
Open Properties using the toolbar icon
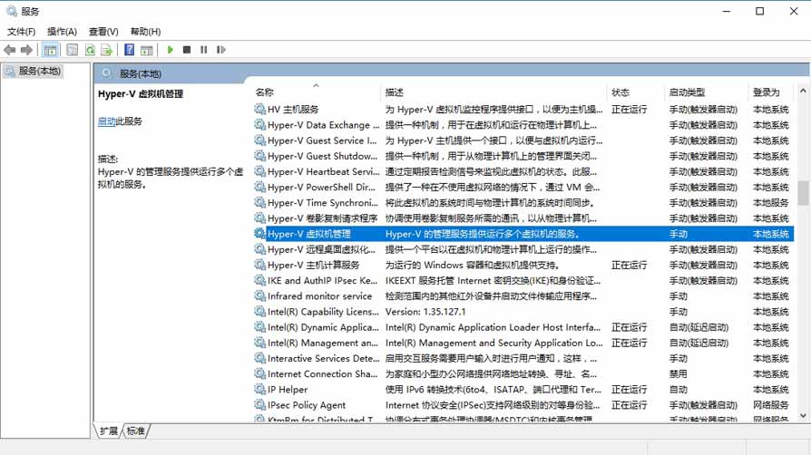click(x=72, y=50)
